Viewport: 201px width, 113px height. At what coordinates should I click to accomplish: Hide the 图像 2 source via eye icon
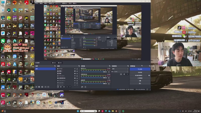tap(75, 71)
